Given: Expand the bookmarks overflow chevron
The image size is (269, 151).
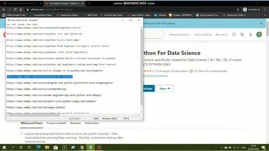Looking at the screenshot, I should tap(265, 15).
